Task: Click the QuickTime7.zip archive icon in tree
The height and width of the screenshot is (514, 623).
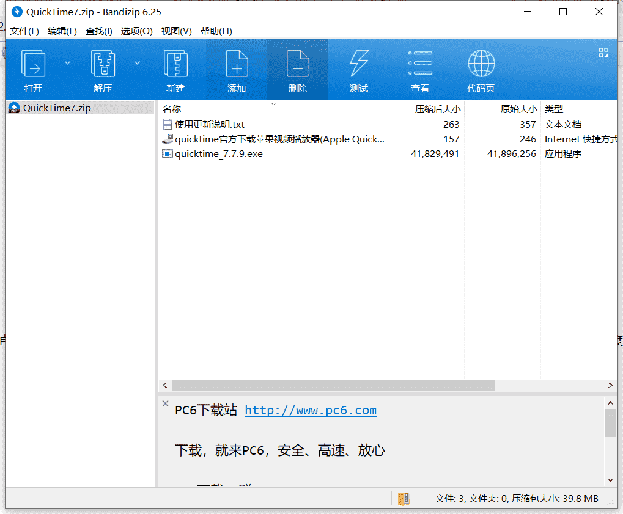Action: tap(14, 108)
